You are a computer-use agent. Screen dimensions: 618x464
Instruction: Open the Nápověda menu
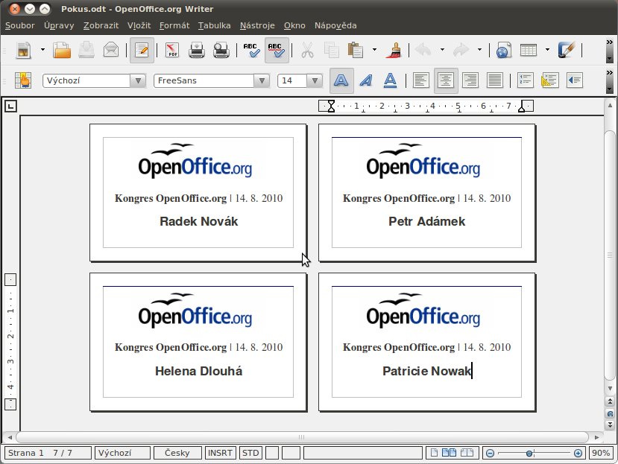(335, 25)
